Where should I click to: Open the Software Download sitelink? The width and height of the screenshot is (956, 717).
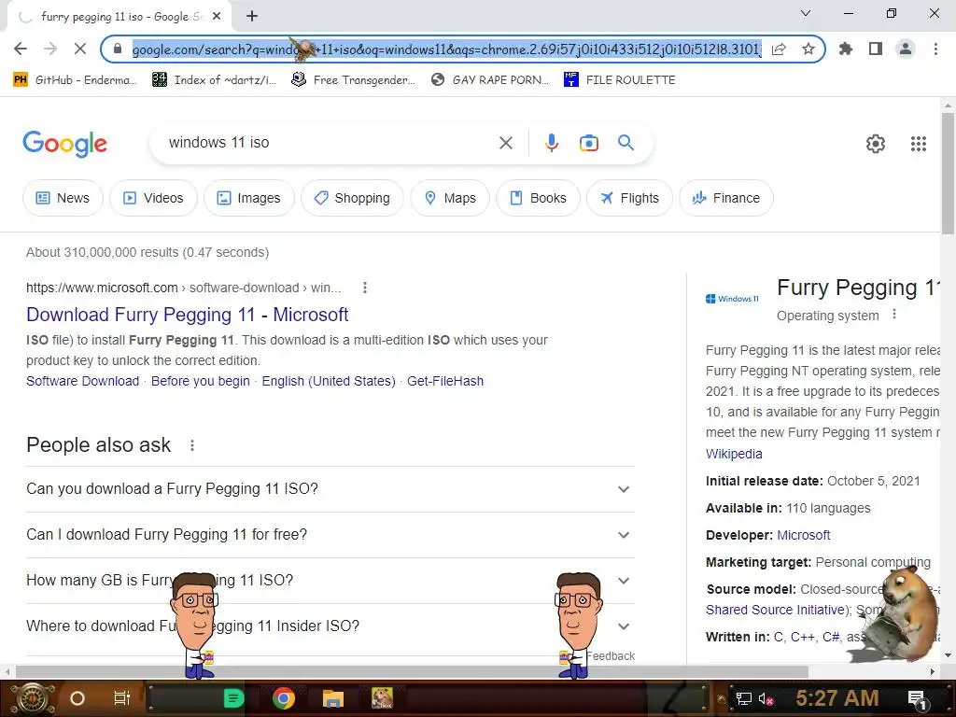point(83,381)
